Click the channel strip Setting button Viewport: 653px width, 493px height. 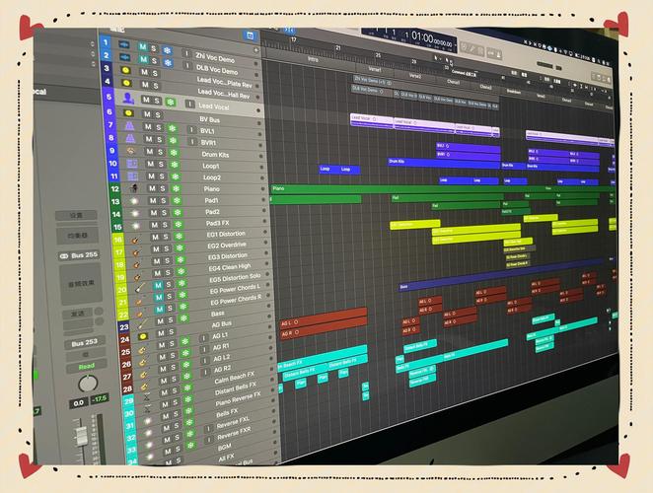coord(76,215)
